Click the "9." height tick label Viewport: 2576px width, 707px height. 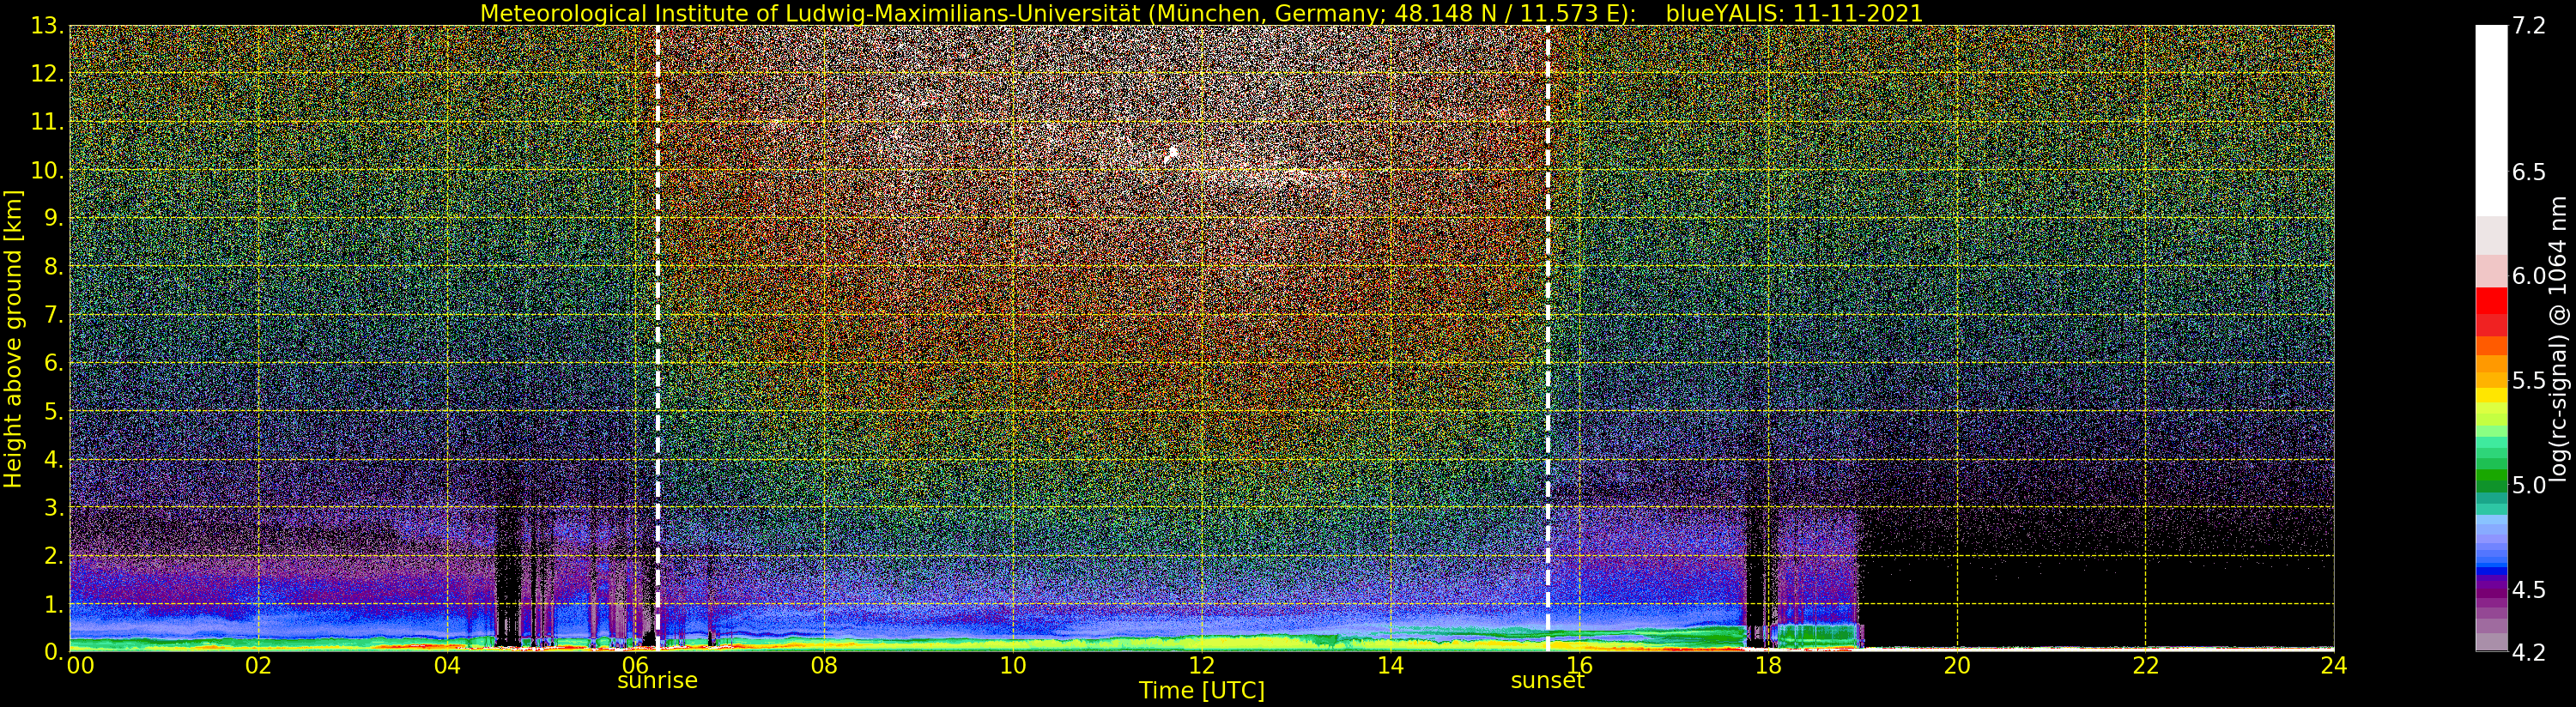[x=54, y=218]
